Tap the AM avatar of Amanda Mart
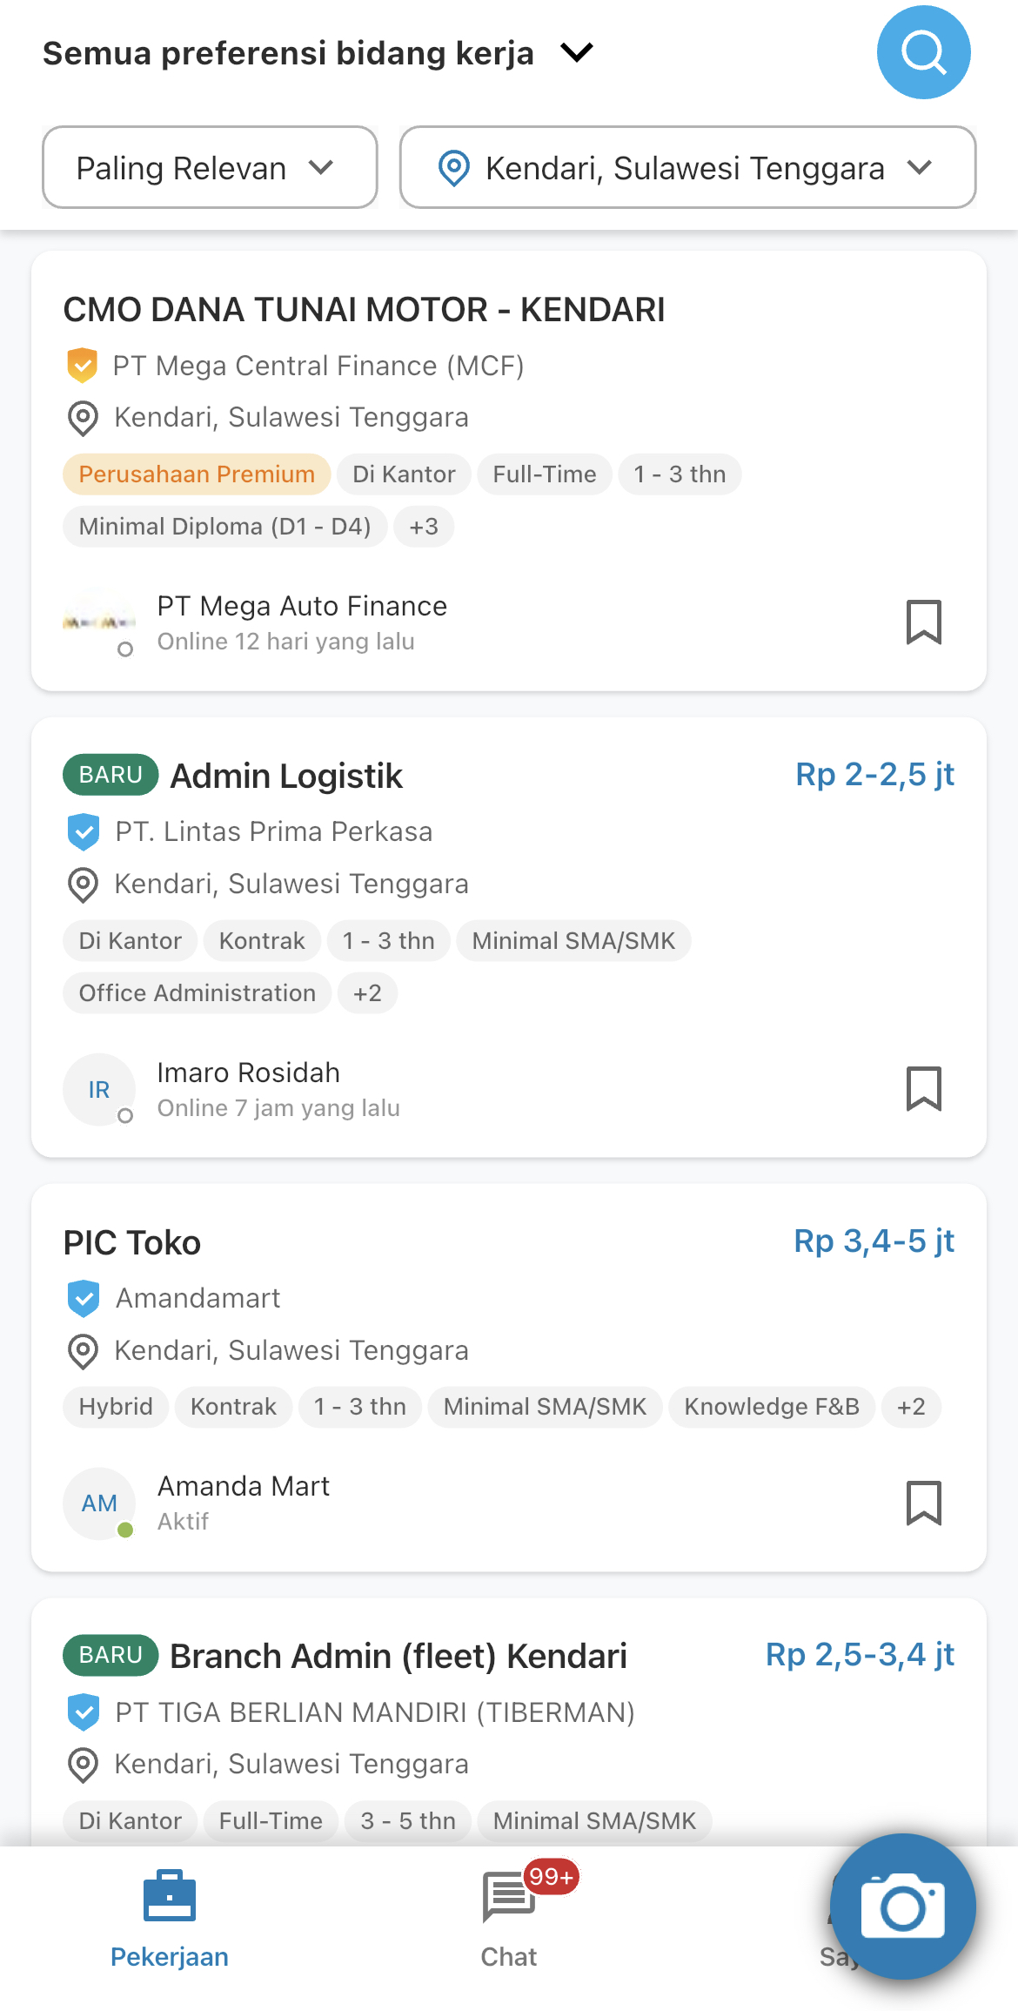 [x=99, y=1503]
